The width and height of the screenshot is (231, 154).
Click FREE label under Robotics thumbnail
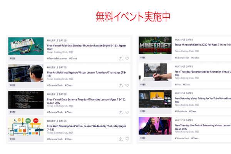tap(13, 59)
